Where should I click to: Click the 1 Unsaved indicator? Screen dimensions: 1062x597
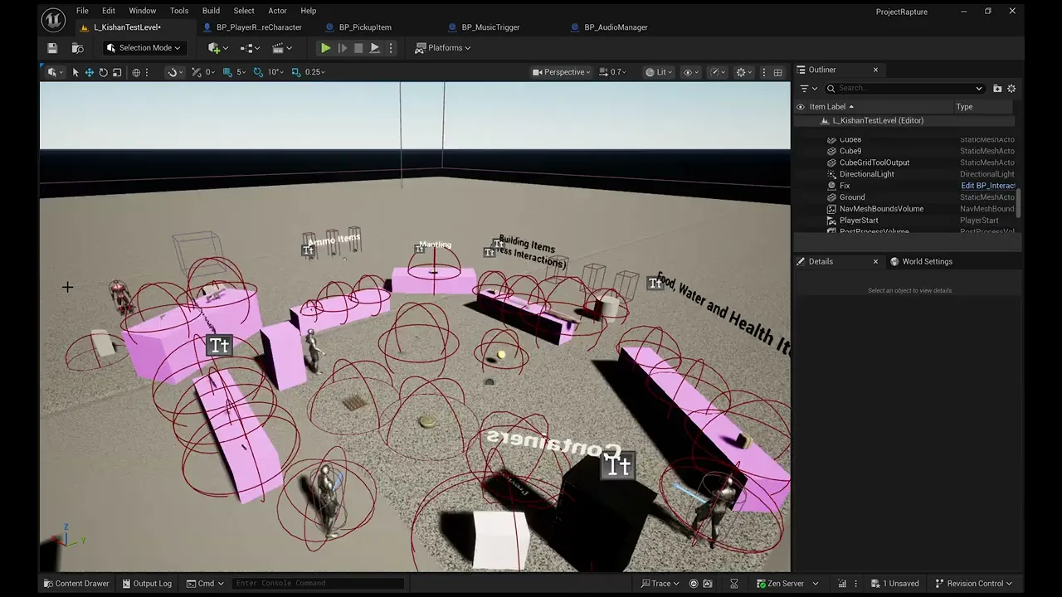[x=894, y=584]
